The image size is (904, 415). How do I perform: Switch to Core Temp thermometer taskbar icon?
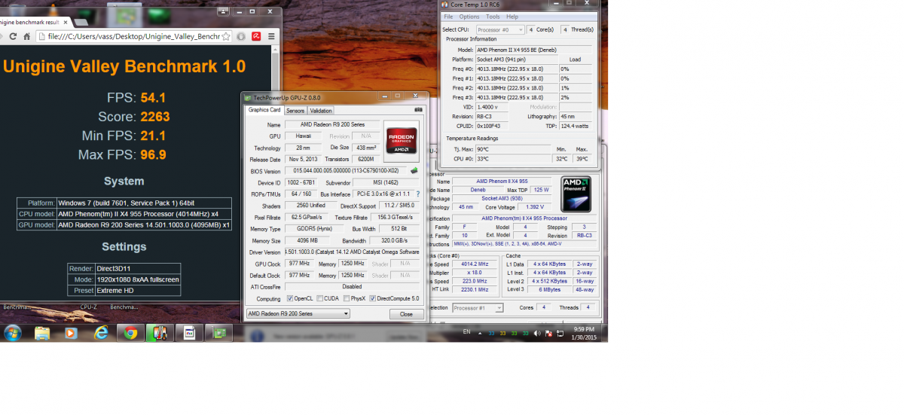[160, 333]
